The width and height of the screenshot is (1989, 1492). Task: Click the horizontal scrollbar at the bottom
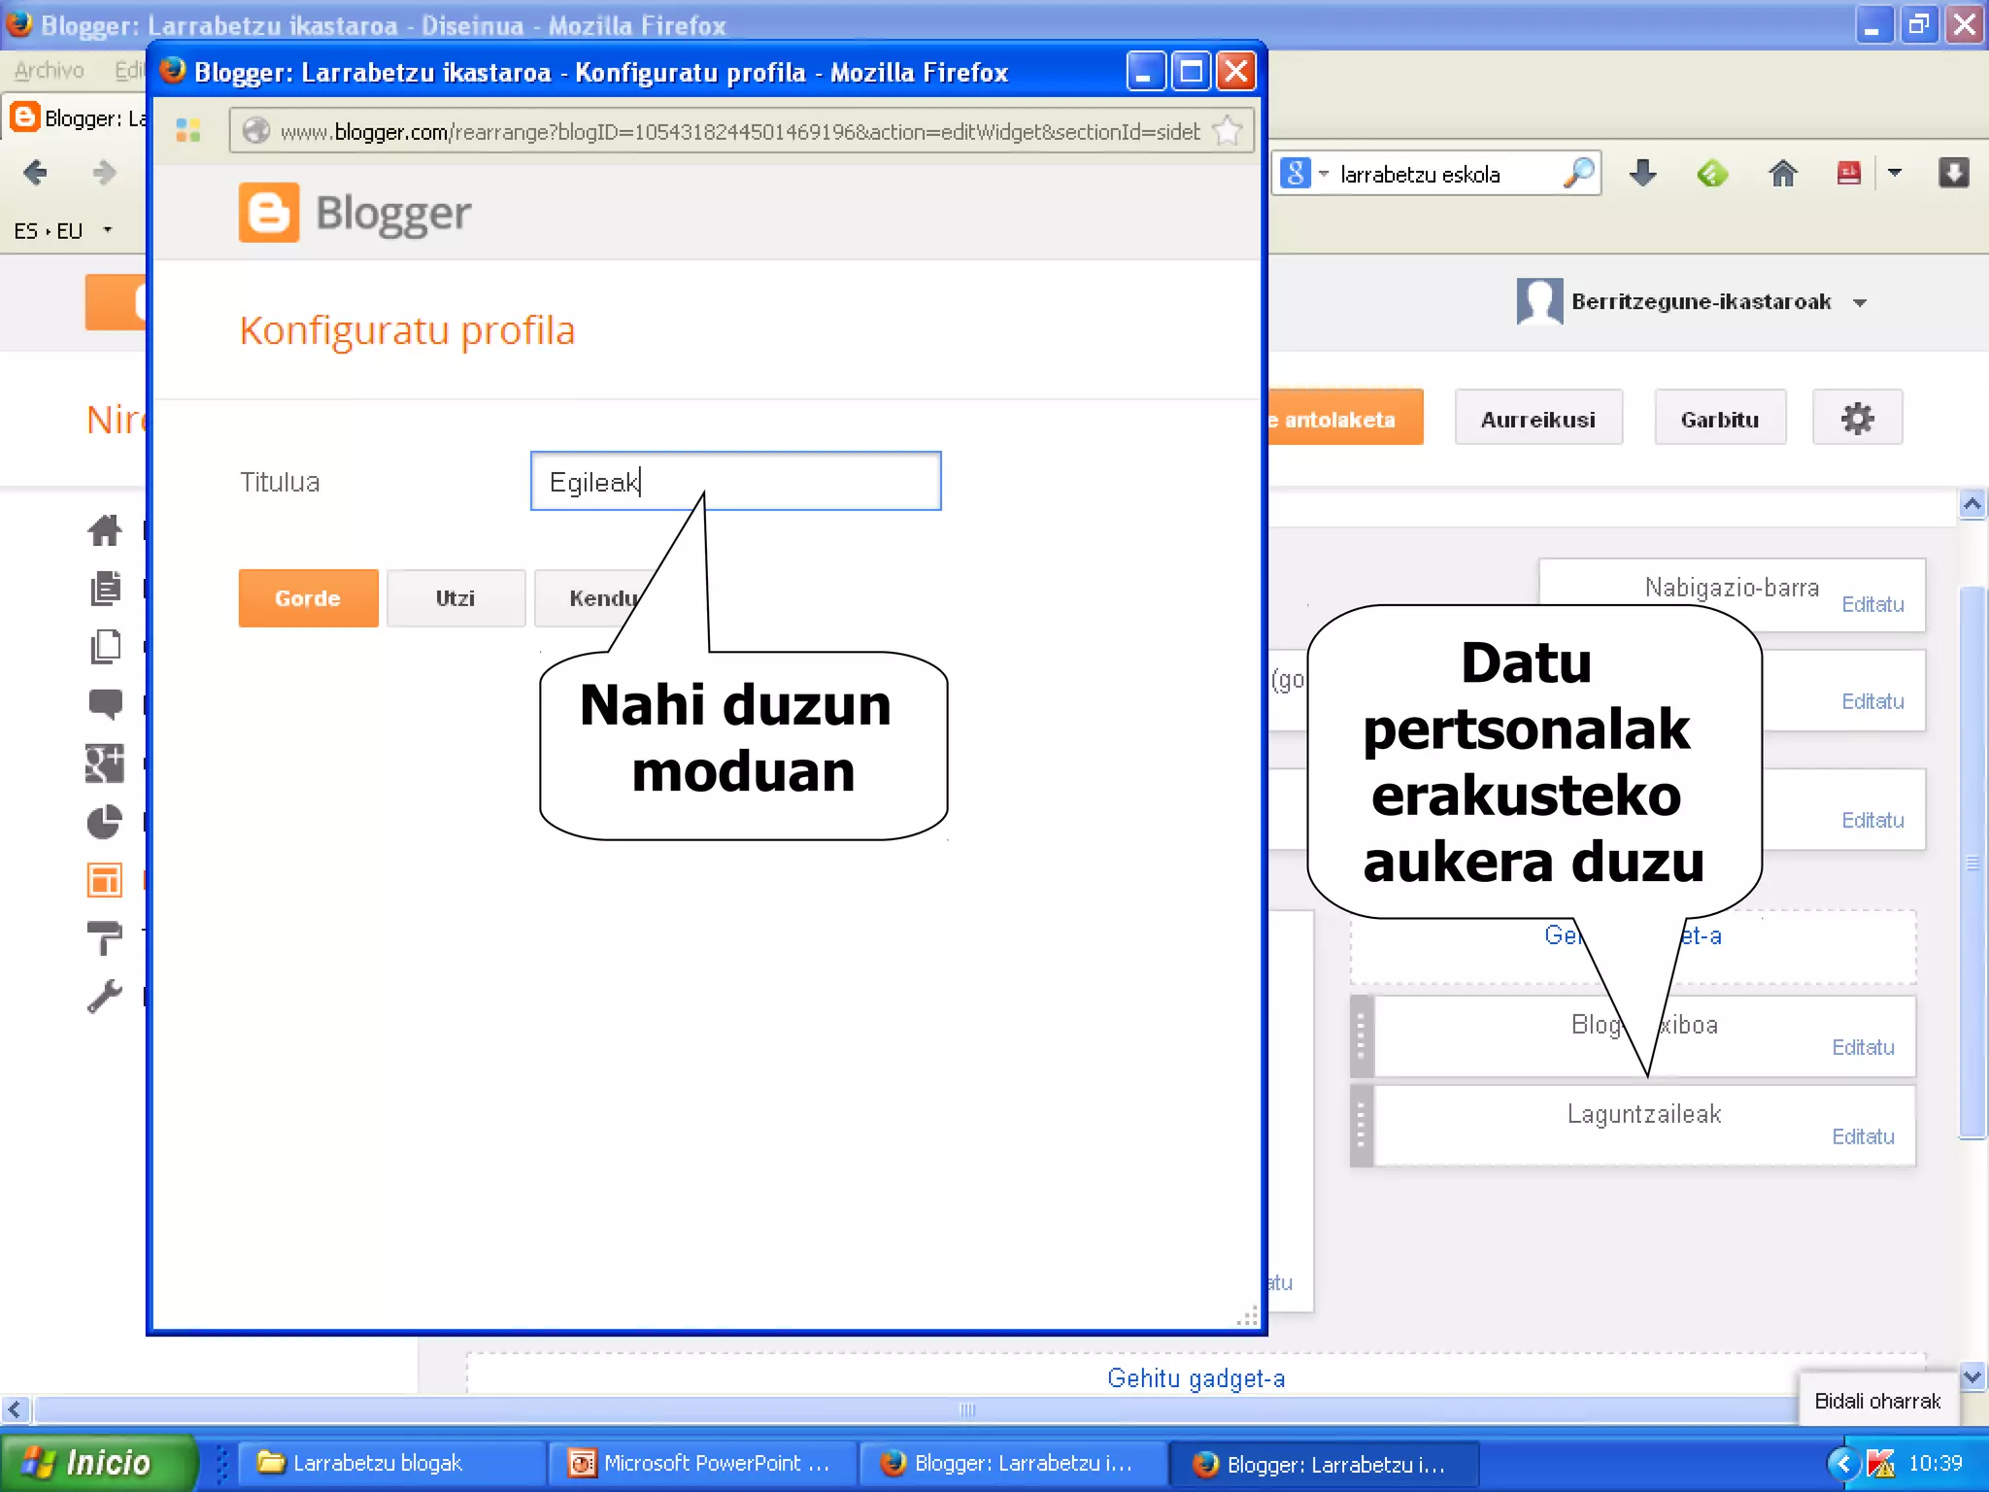click(x=966, y=1409)
